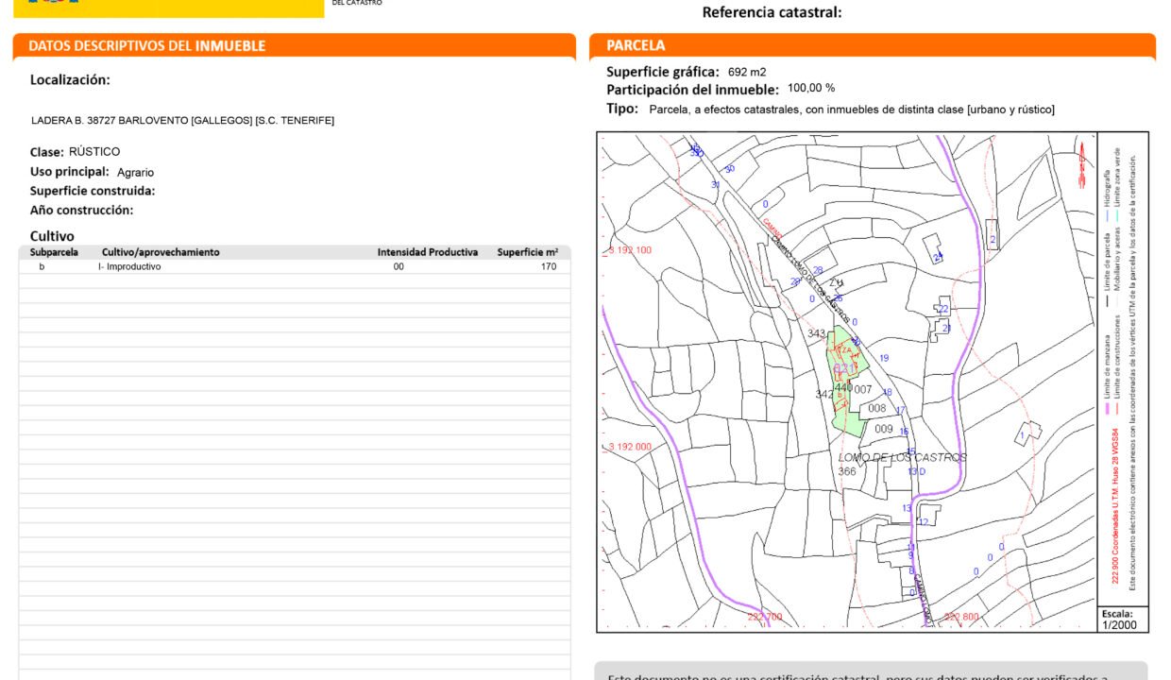Click parcel label '007' on map

point(863,389)
